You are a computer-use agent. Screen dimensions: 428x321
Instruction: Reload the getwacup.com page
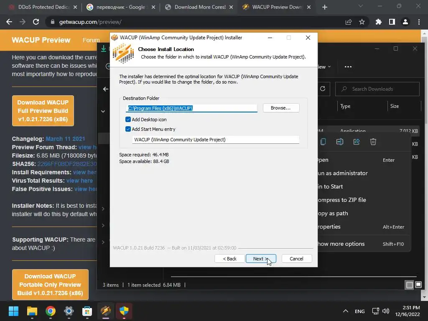click(36, 22)
